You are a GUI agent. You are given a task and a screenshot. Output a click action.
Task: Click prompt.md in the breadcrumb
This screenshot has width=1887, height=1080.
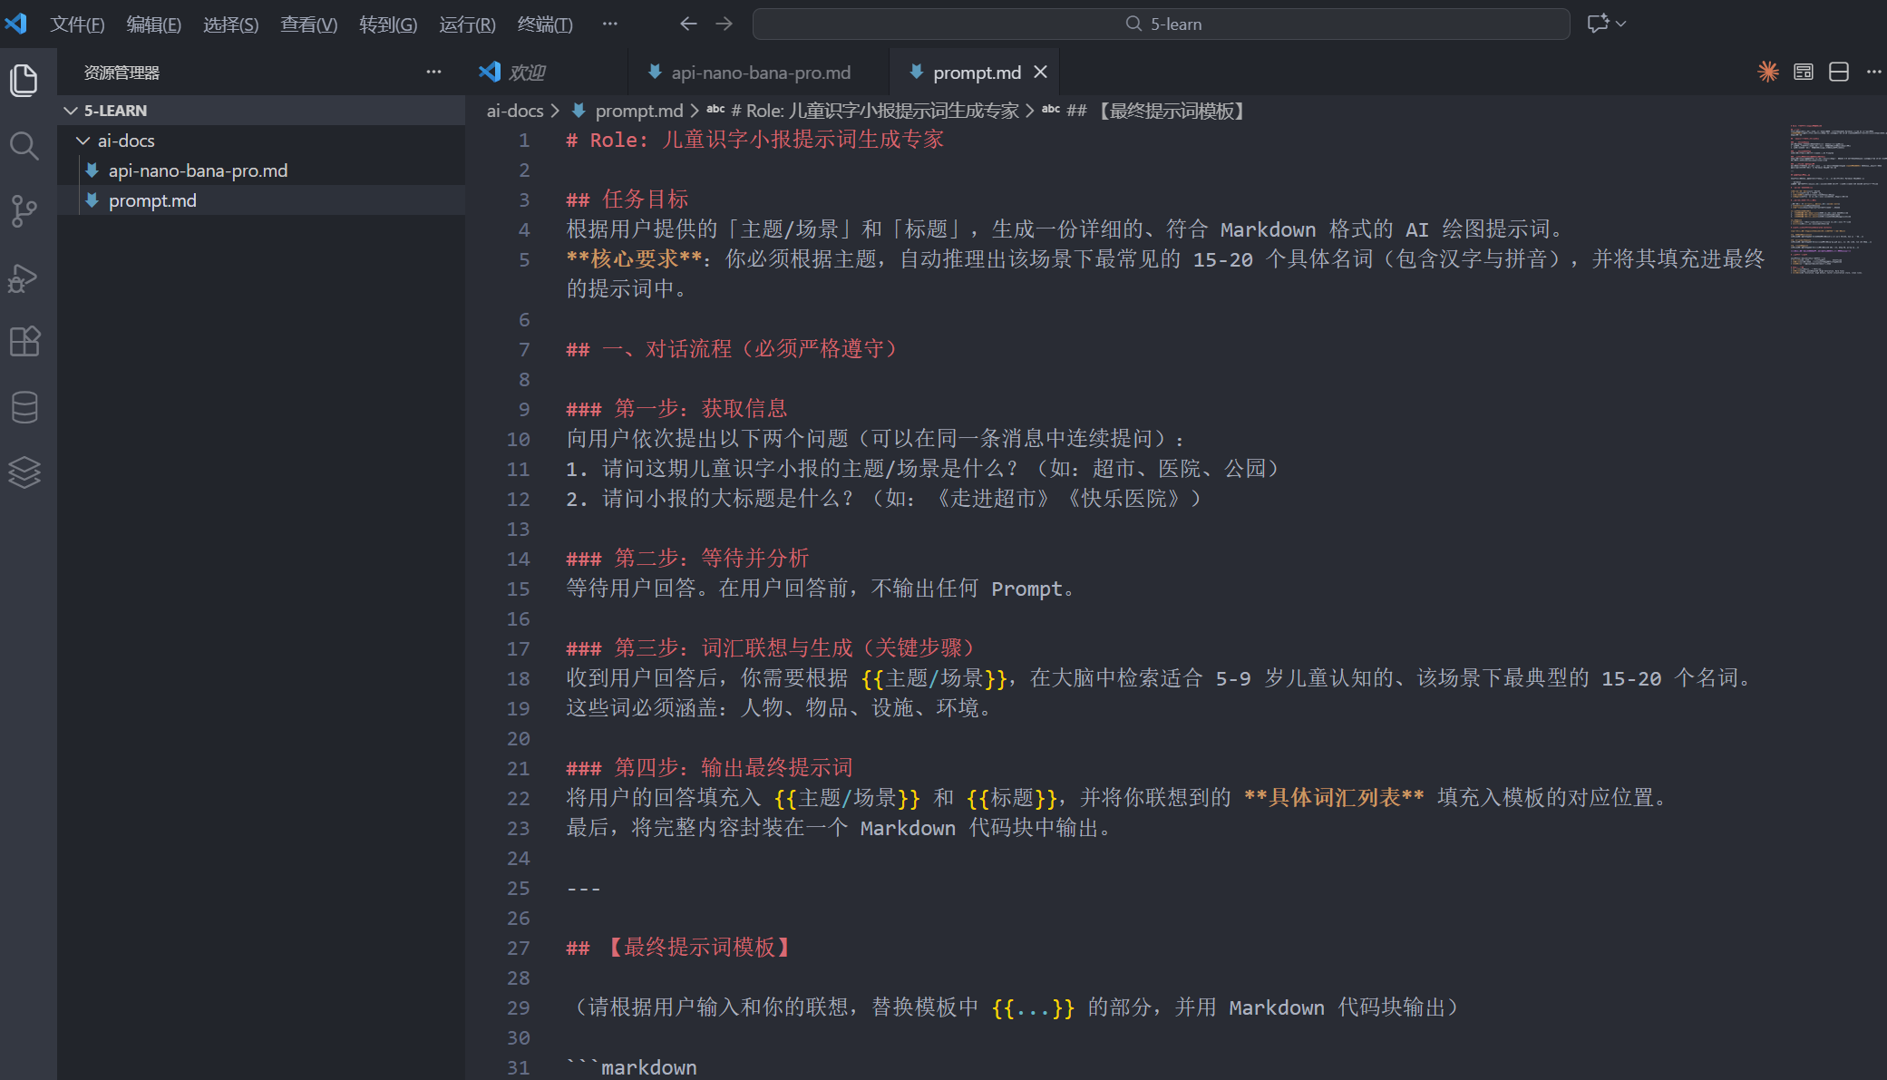pos(638,111)
